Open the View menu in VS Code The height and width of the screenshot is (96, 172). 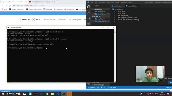108,2
